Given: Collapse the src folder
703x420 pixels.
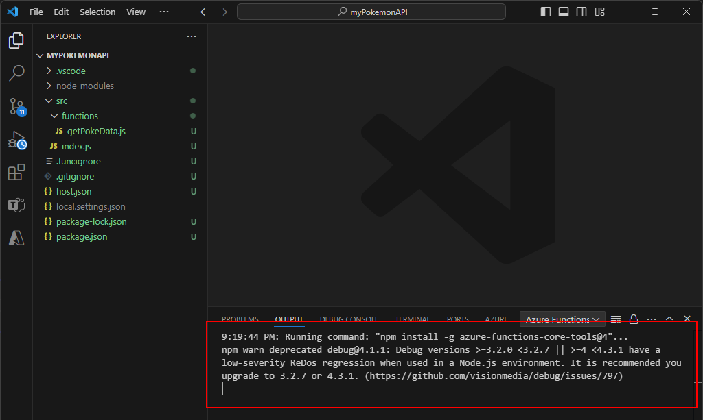Looking at the screenshot, I should tap(121, 101).
